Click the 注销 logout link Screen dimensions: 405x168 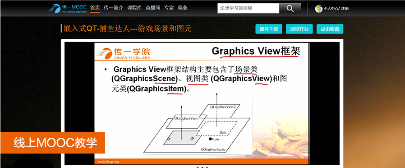coord(345,9)
